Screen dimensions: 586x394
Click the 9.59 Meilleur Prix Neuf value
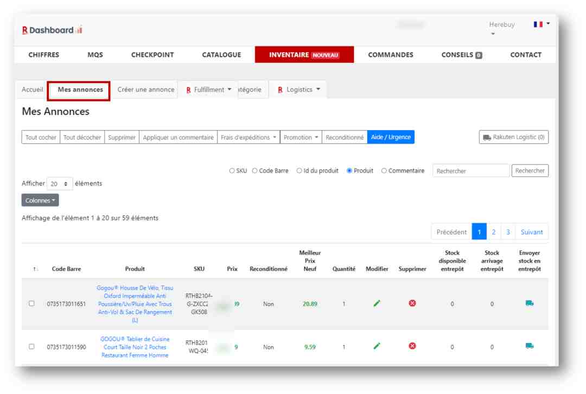310,347
